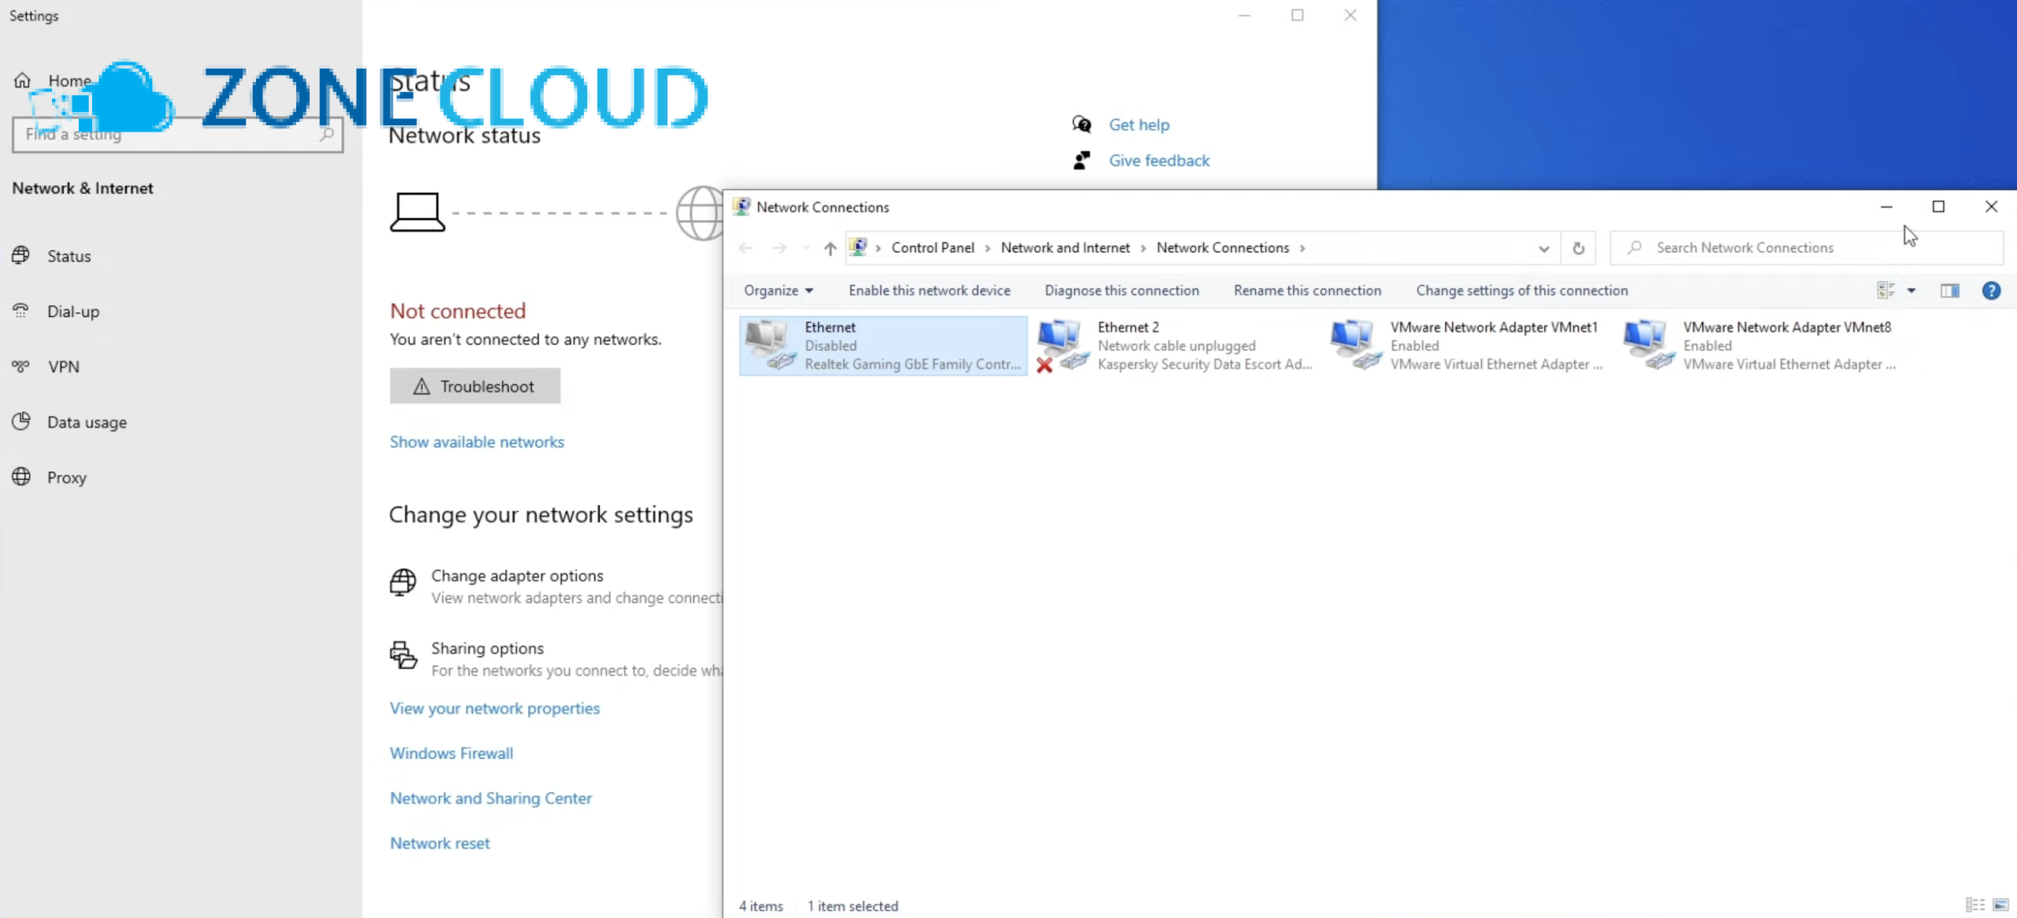Click the refresh button in address bar
The width and height of the screenshot is (2017, 918).
(1578, 248)
